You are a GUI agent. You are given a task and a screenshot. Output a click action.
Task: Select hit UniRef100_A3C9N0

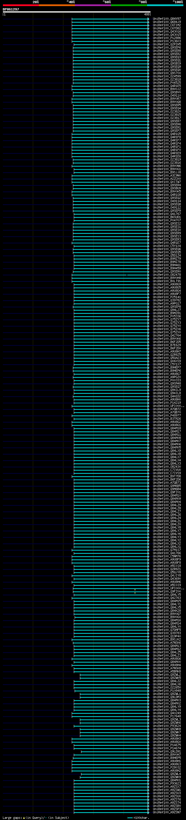(167, 176)
